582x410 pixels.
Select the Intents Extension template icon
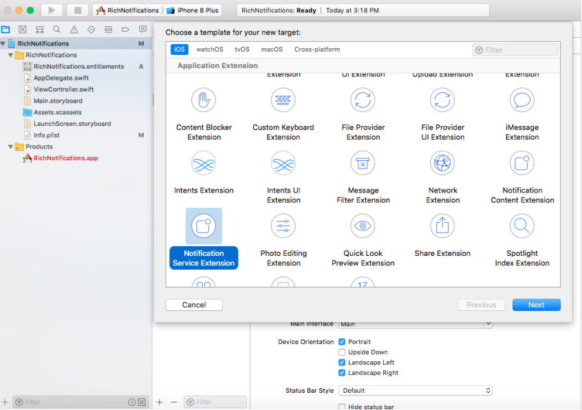[204, 163]
